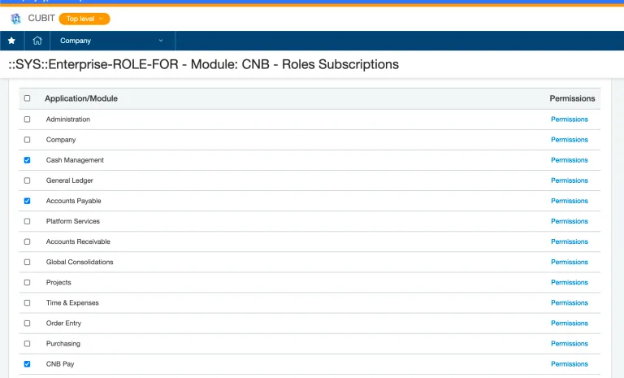This screenshot has height=378, width=624.
Task: Check the Platform Services checkbox
Action: [x=27, y=221]
